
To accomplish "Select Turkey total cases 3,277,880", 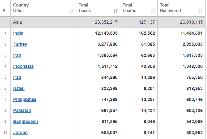I will 108,44.
